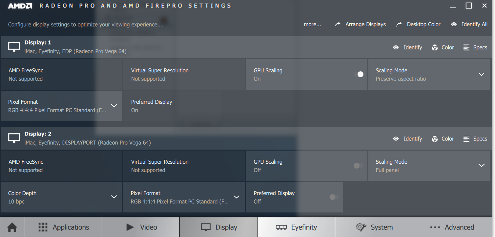This screenshot has height=237, width=495.
Task: Switch to the Applications tab
Action: click(x=63, y=227)
